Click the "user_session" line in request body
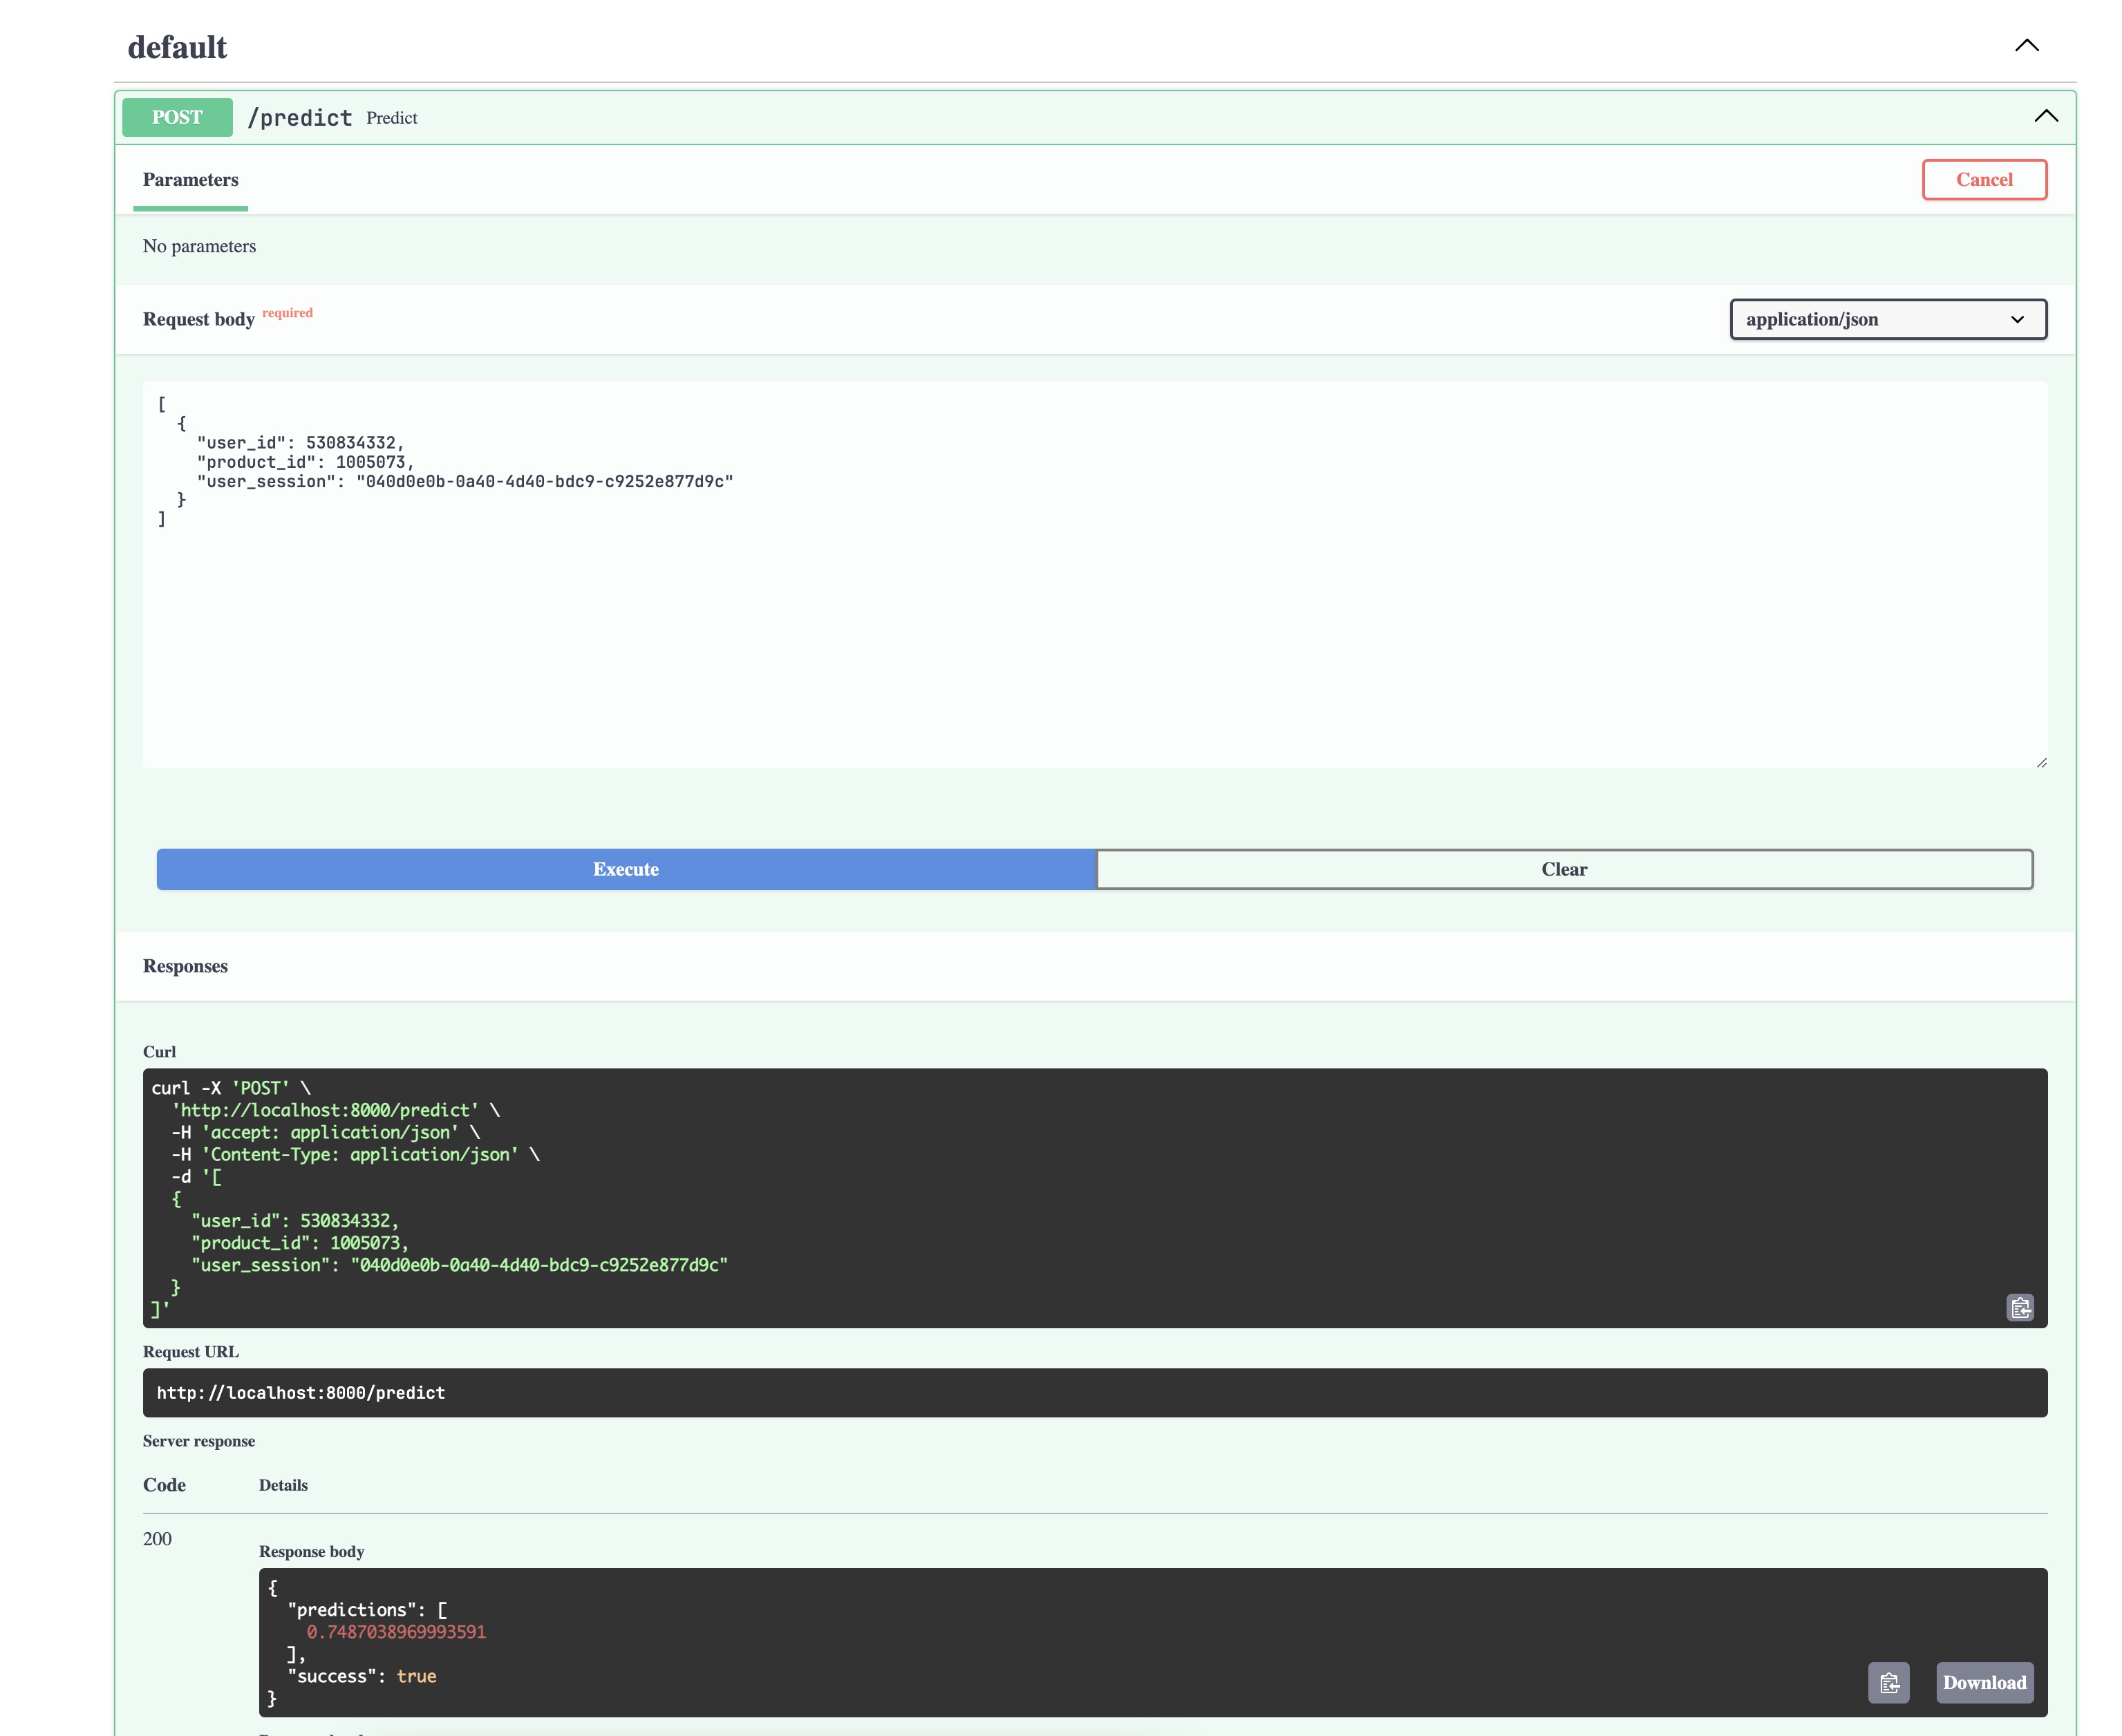The image size is (2122, 1736). pyautogui.click(x=465, y=481)
